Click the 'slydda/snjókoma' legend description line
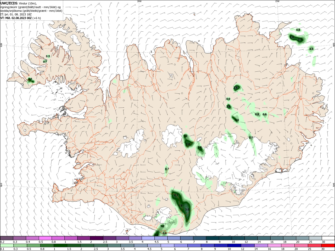 click(31, 11)
